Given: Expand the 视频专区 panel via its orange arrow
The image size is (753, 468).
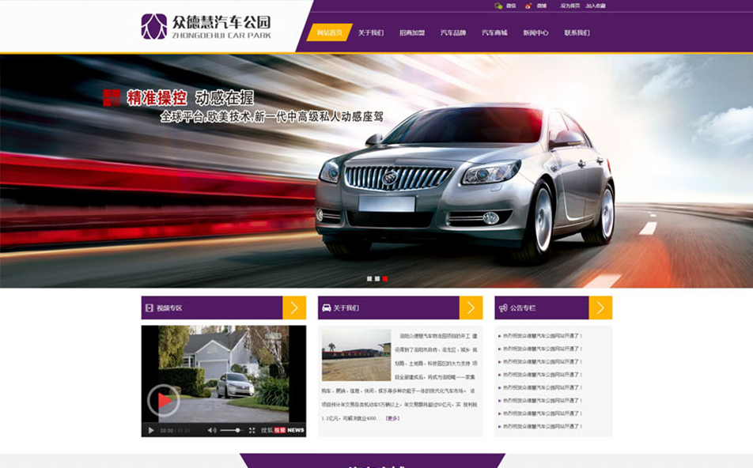Looking at the screenshot, I should [x=296, y=307].
